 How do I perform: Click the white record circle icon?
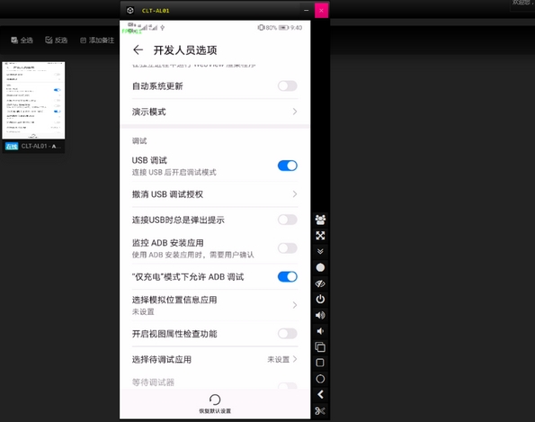click(x=320, y=267)
